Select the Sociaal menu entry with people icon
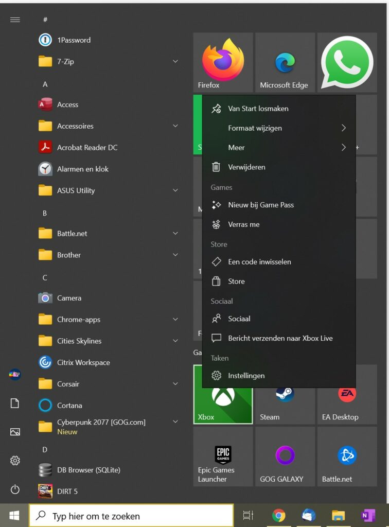389x527 pixels. pos(279,319)
